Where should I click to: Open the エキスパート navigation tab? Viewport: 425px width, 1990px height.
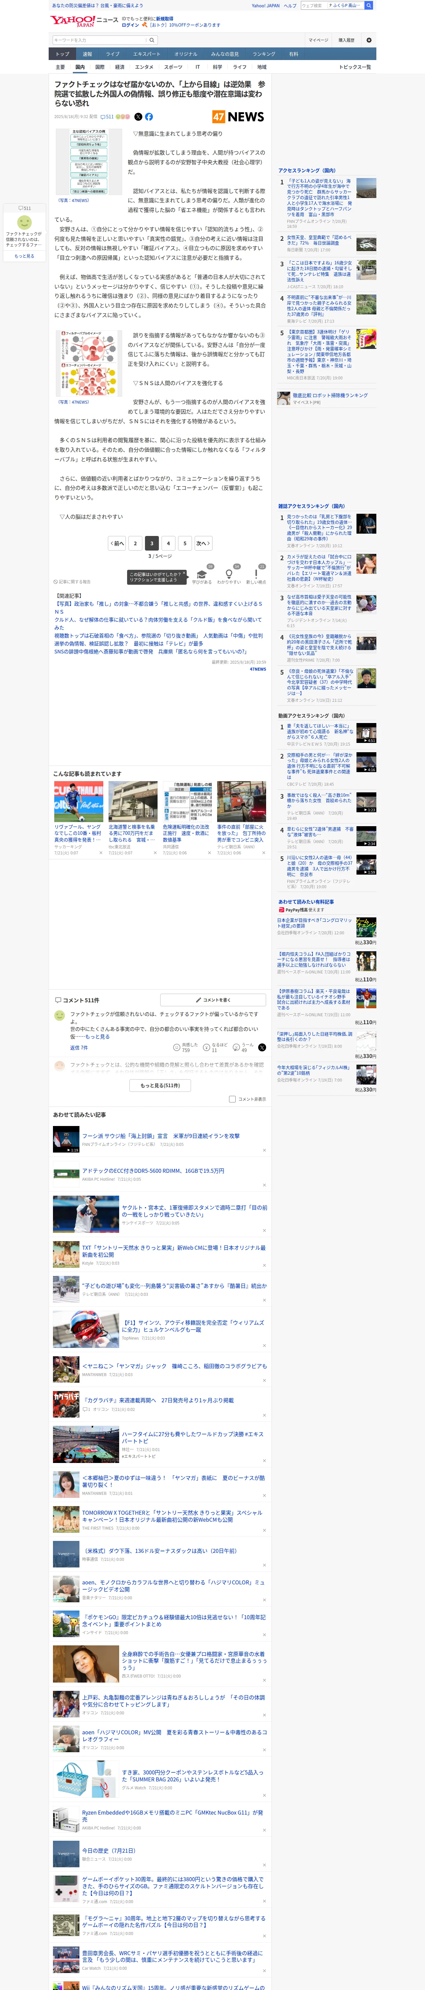147,54
